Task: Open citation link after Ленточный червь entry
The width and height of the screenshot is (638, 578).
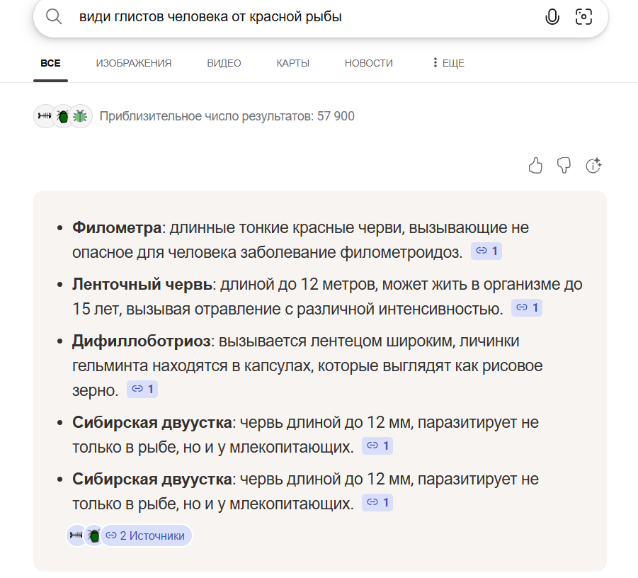Action: (x=527, y=307)
